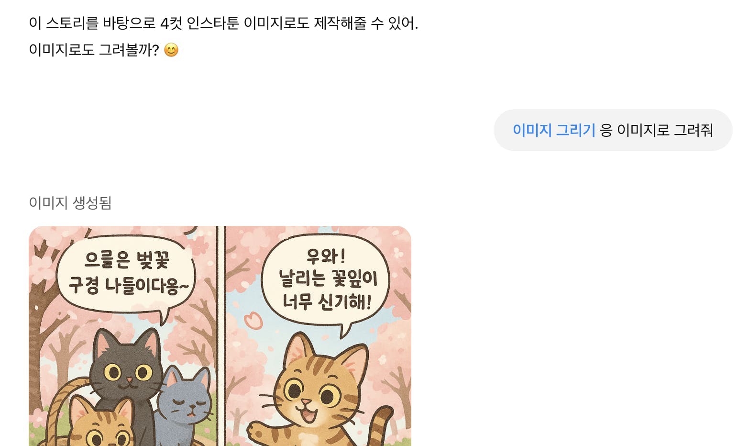Click the blue "이미지 그리기" link
This screenshot has height=446, width=749.
[x=554, y=130]
